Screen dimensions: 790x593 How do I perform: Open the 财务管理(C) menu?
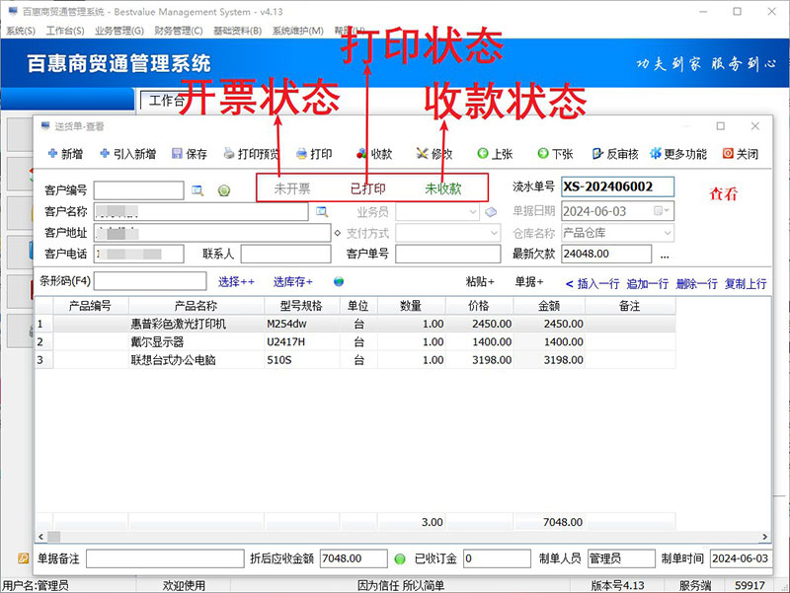(x=179, y=31)
